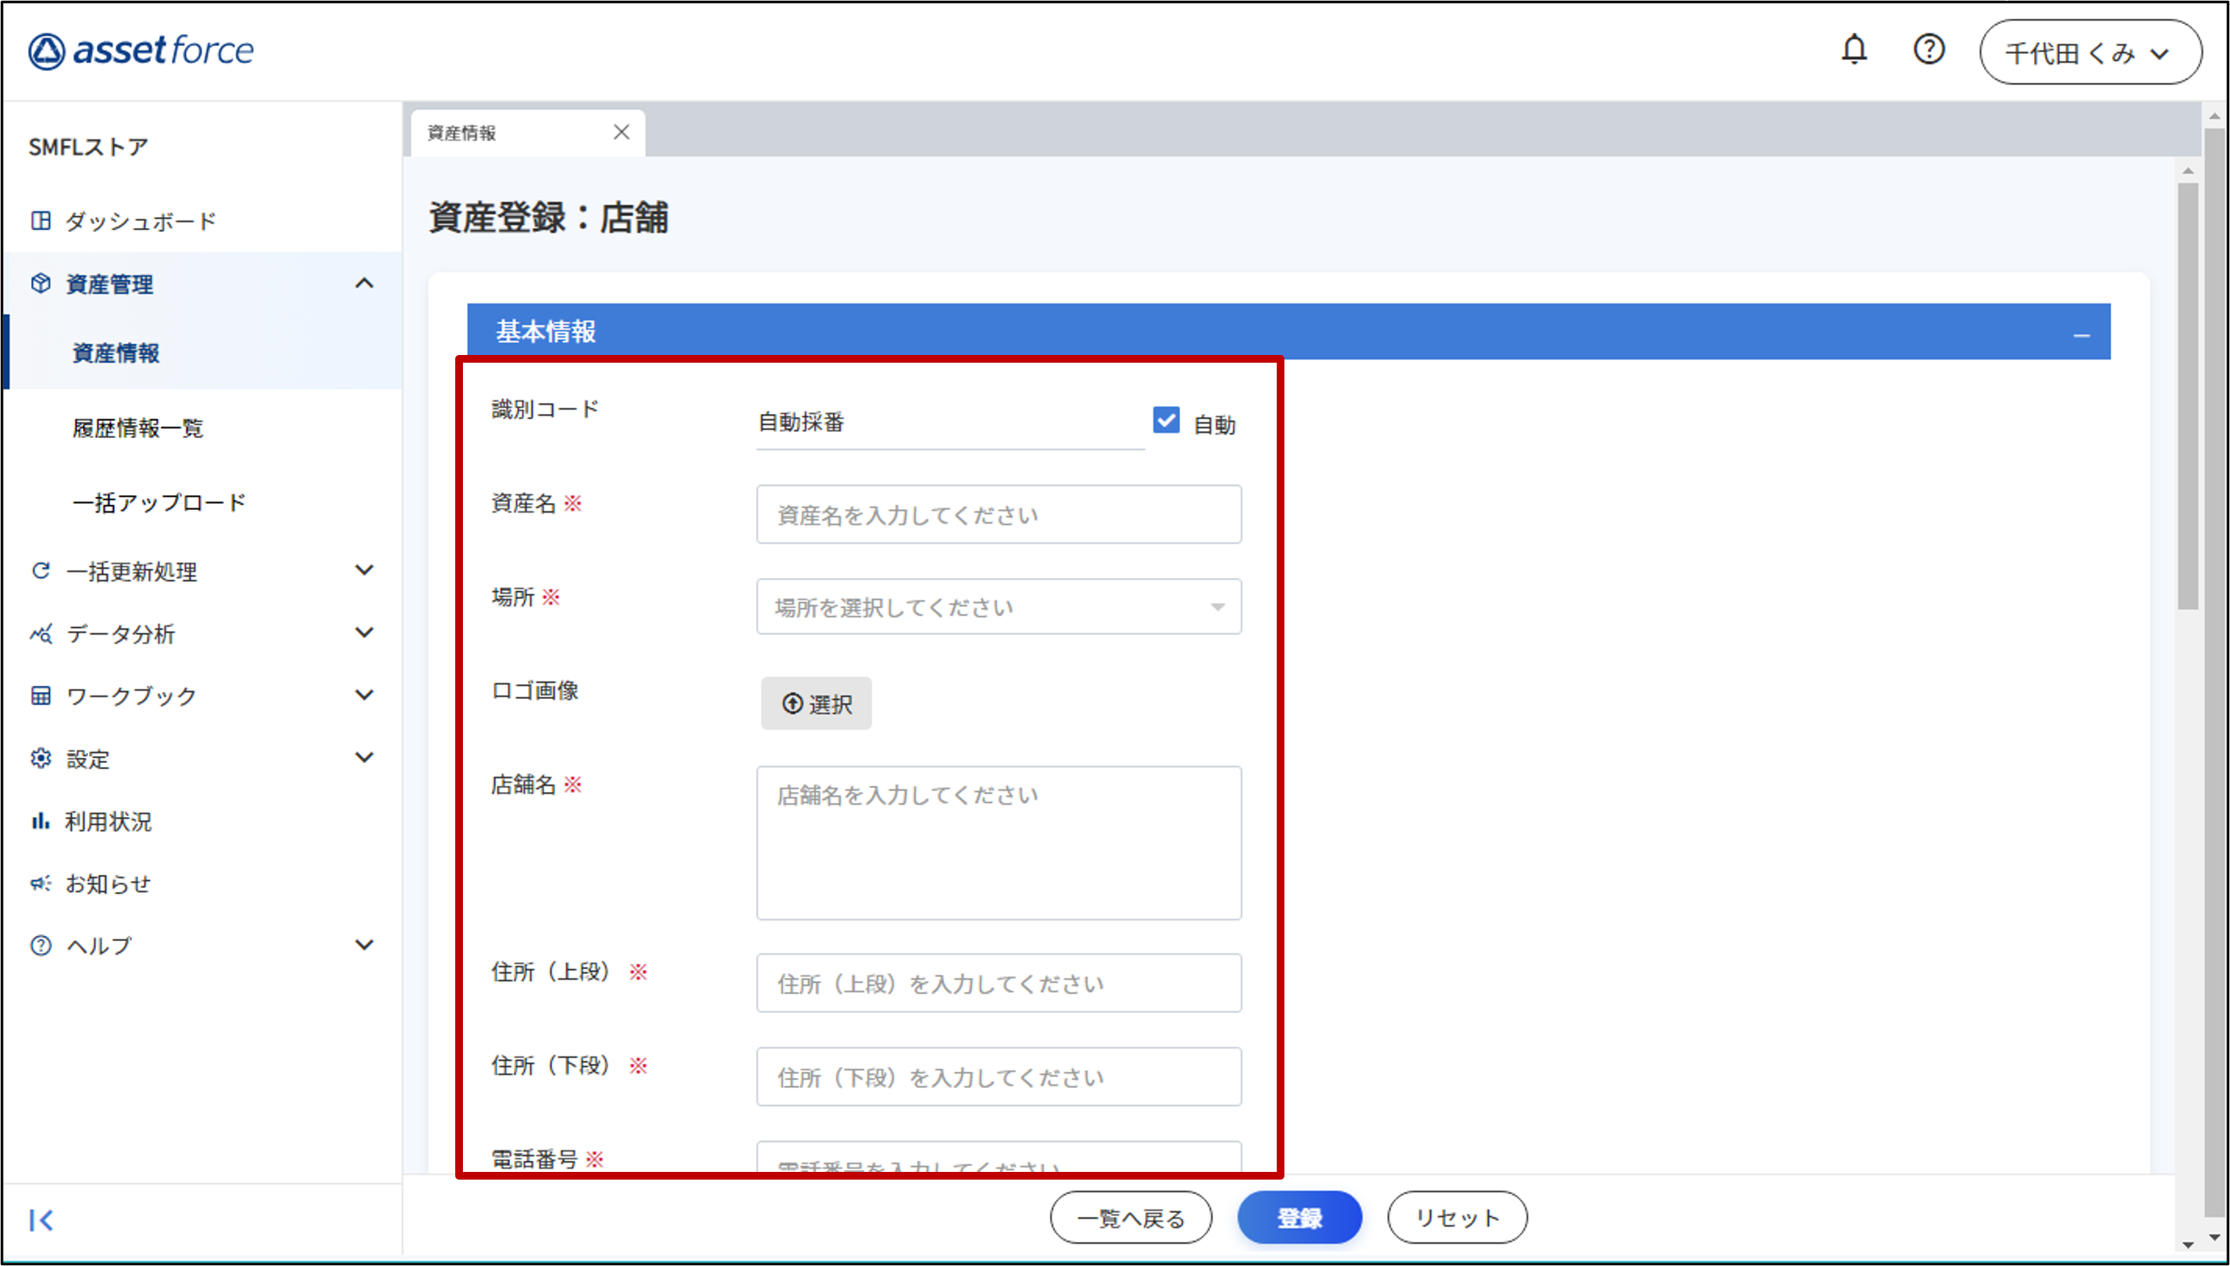Viewport: 2230px width, 1266px height.
Task: Click the 利用状況 bar chart icon
Action: [x=40, y=821]
